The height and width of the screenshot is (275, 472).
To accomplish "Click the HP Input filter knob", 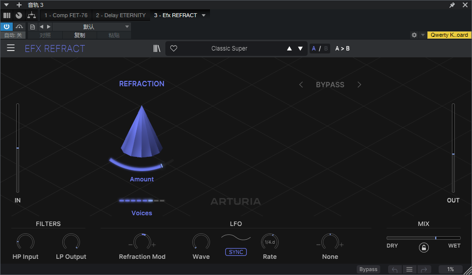I will (26, 242).
